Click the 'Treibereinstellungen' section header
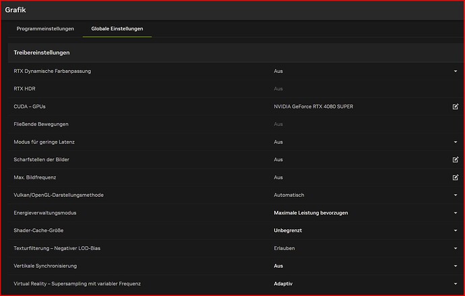This screenshot has width=465, height=296. coord(42,53)
